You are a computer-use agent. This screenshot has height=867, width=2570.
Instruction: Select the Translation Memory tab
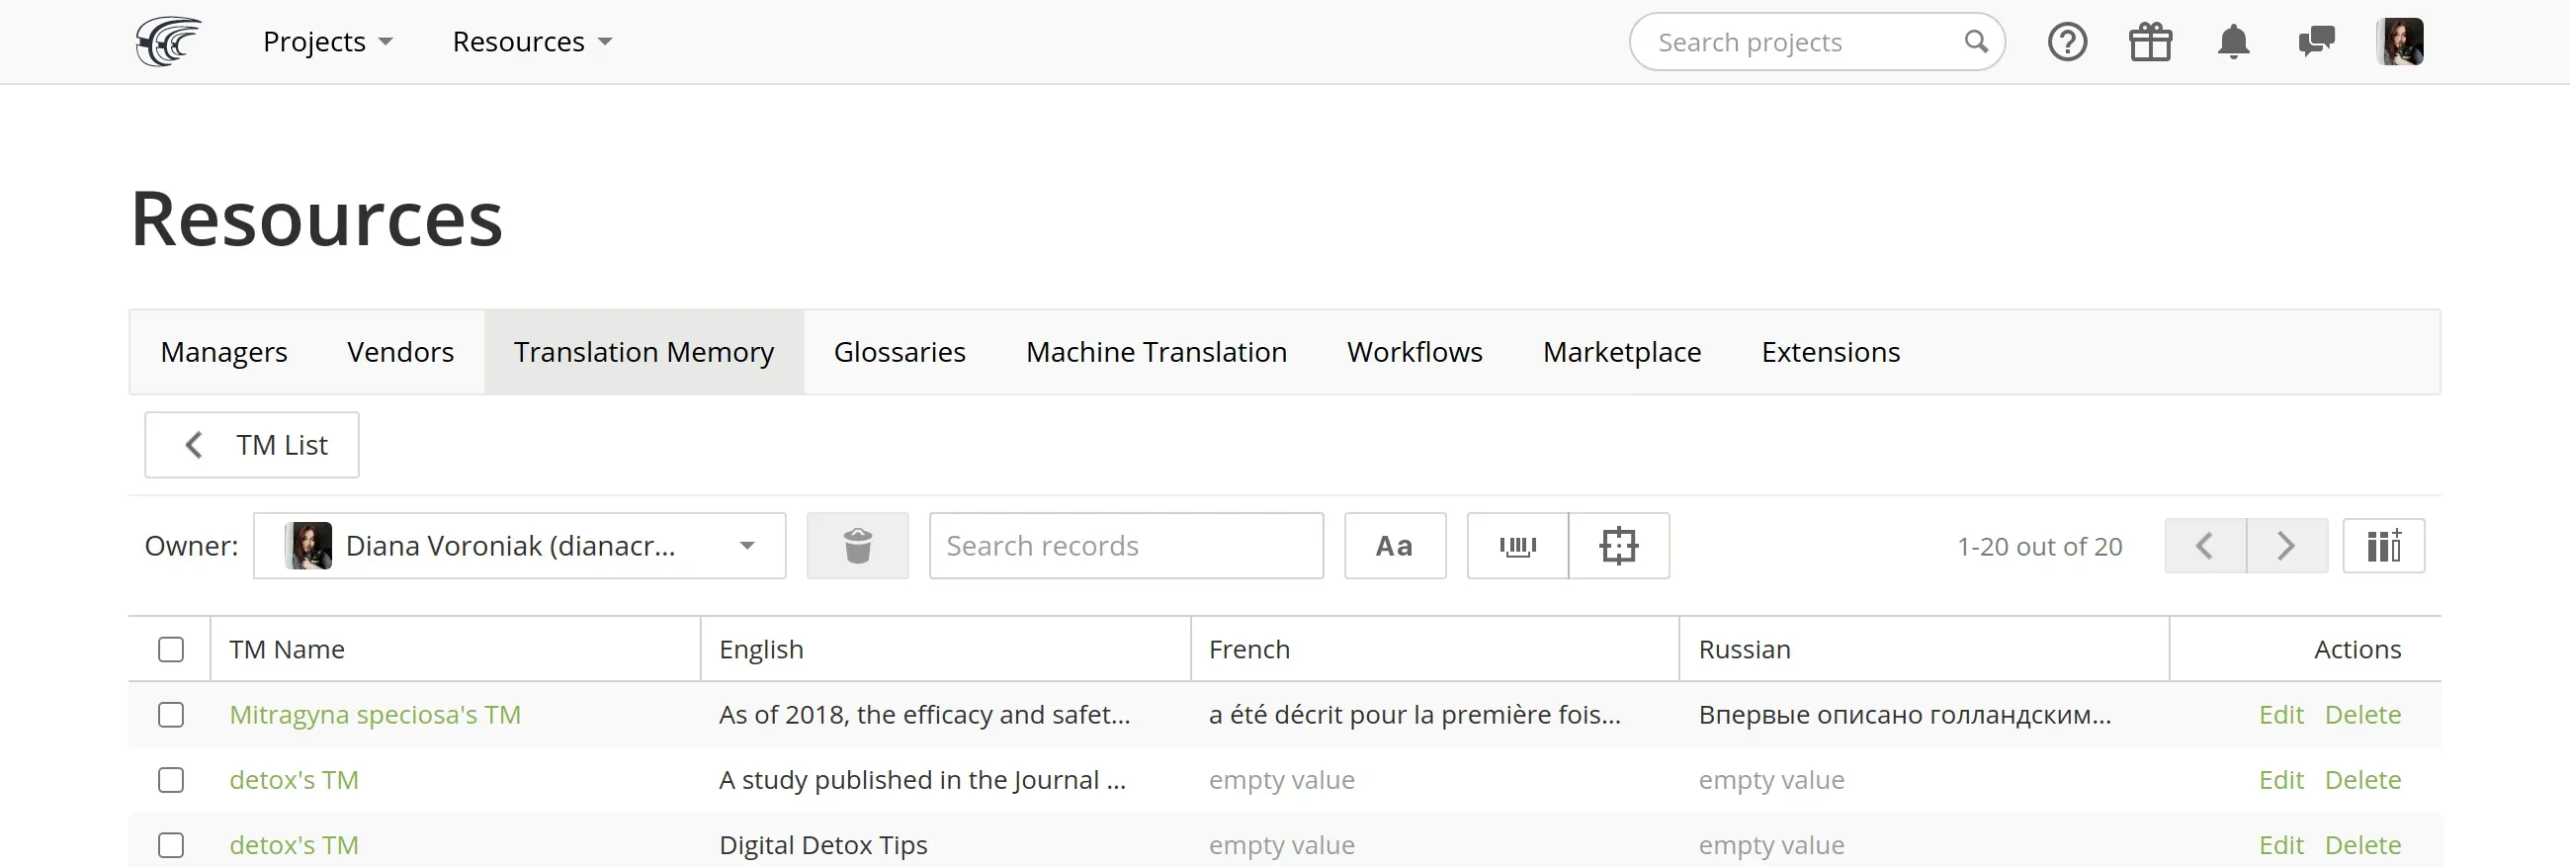click(x=643, y=352)
